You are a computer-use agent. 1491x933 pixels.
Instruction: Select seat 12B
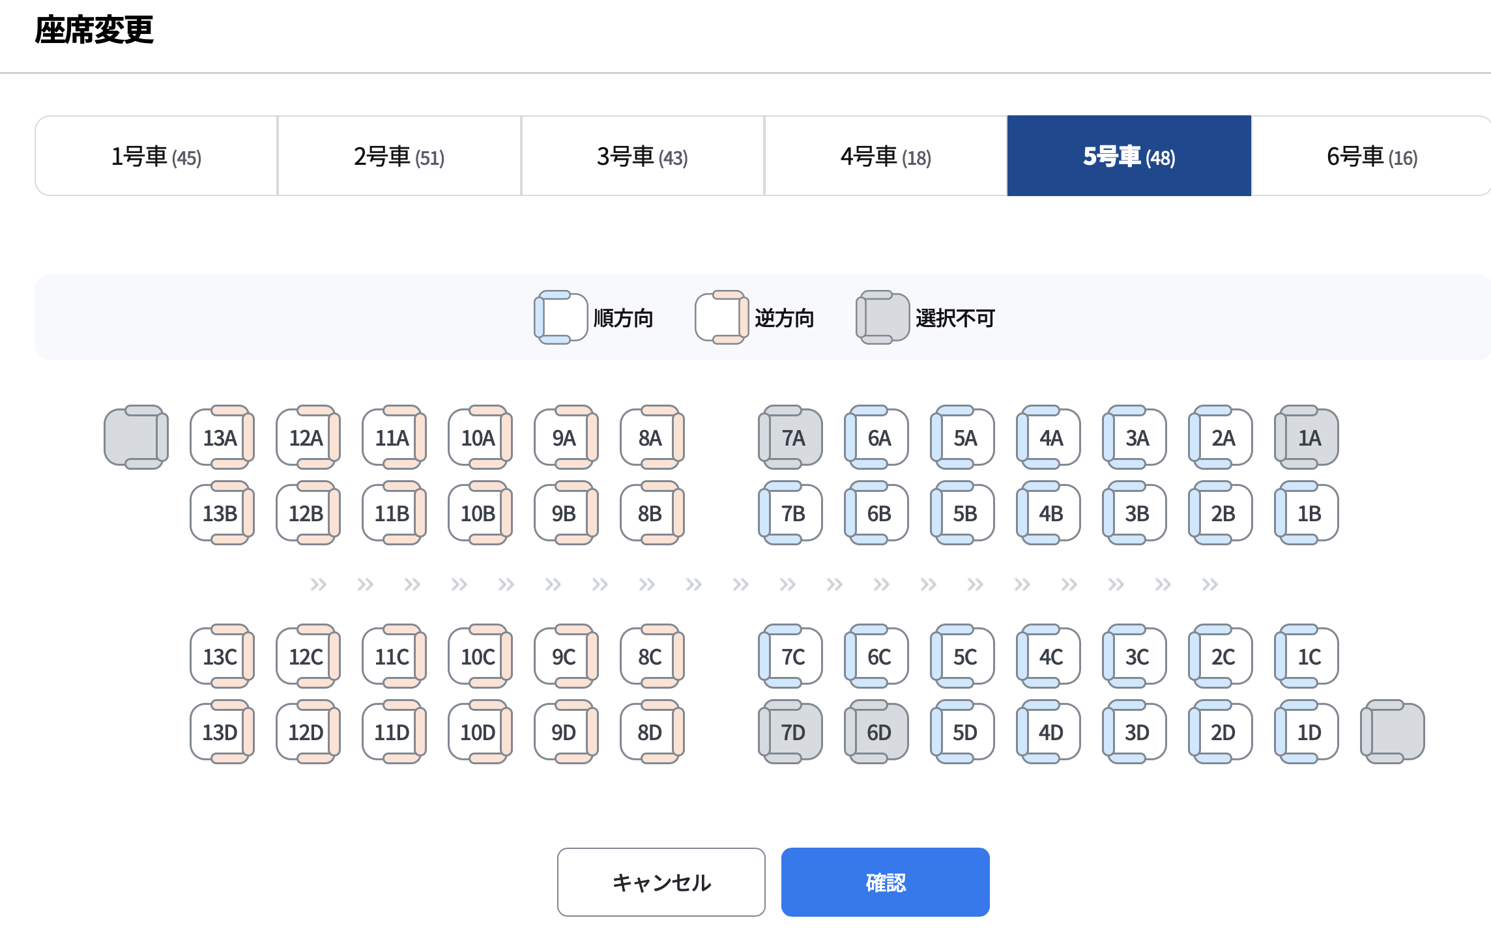point(308,513)
